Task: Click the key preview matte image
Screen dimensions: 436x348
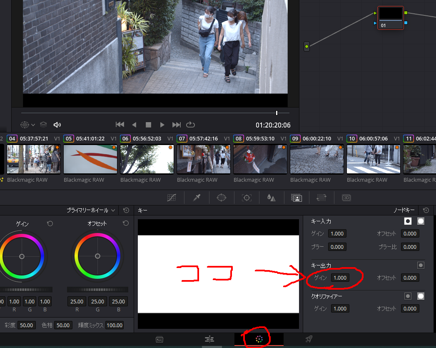Action: [x=218, y=274]
